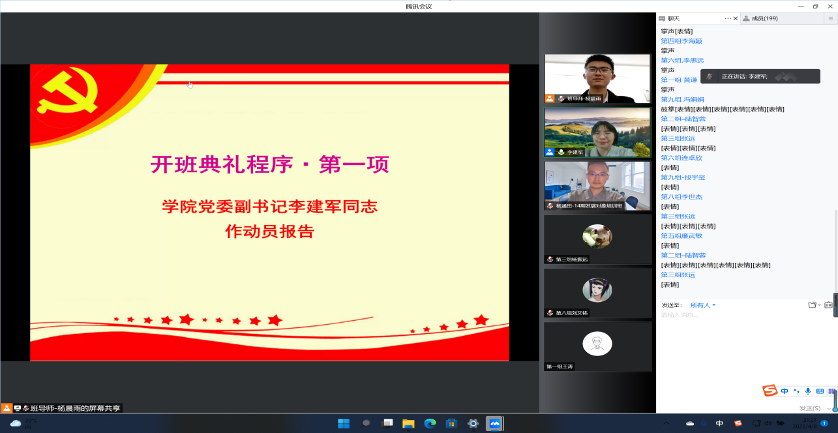Expand the 所有人 recipient dropdown
The width and height of the screenshot is (838, 433).
coord(703,305)
